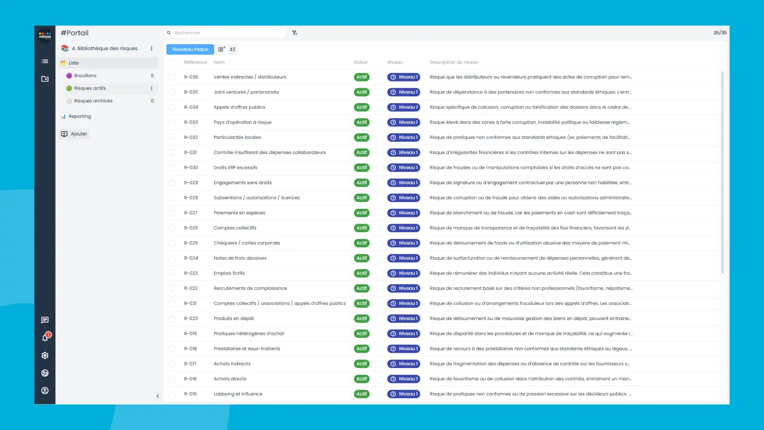Screen dimensions: 764x430
Task: Open the chat messages icon
Action: point(45,320)
